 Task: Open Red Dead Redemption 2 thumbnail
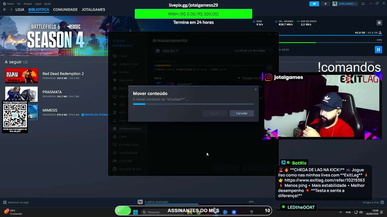click(21, 76)
